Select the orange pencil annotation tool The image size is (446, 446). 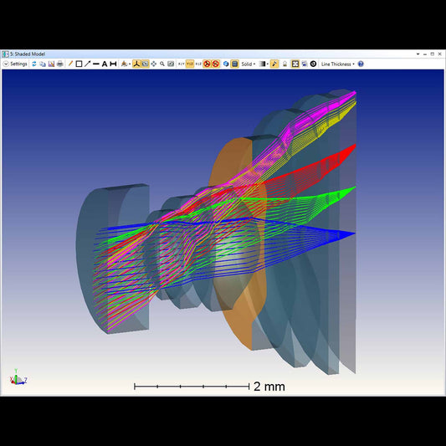coord(70,64)
